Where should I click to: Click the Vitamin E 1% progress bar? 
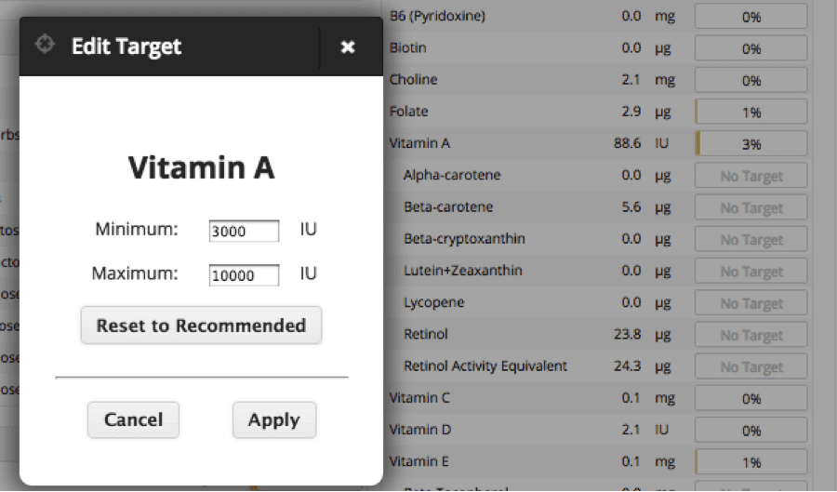coord(751,461)
